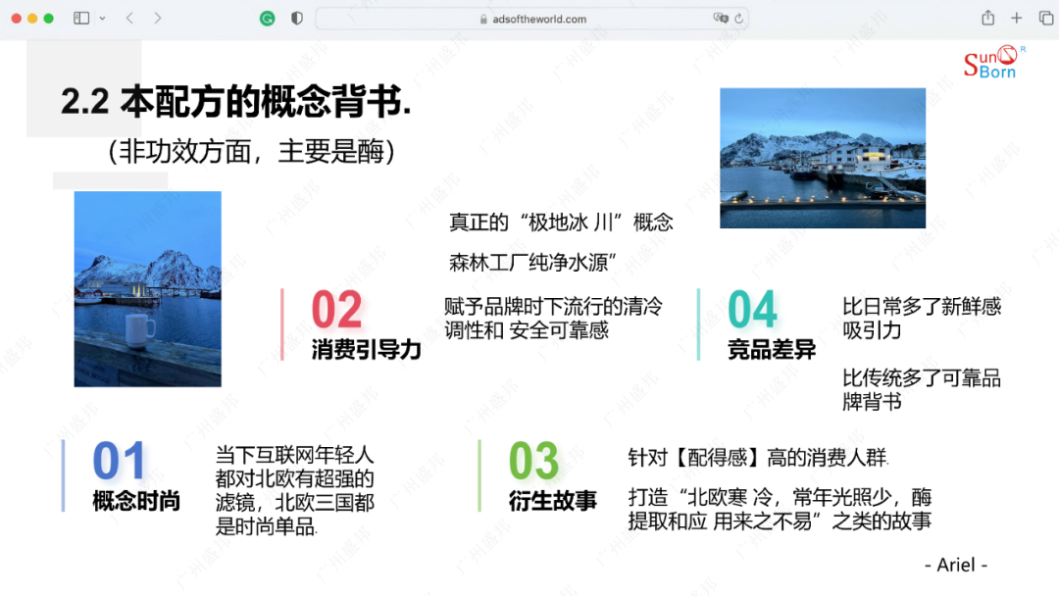Viewport: 1059px width, 596px height.
Task: Open a new tab with the plus button
Action: point(1016,18)
